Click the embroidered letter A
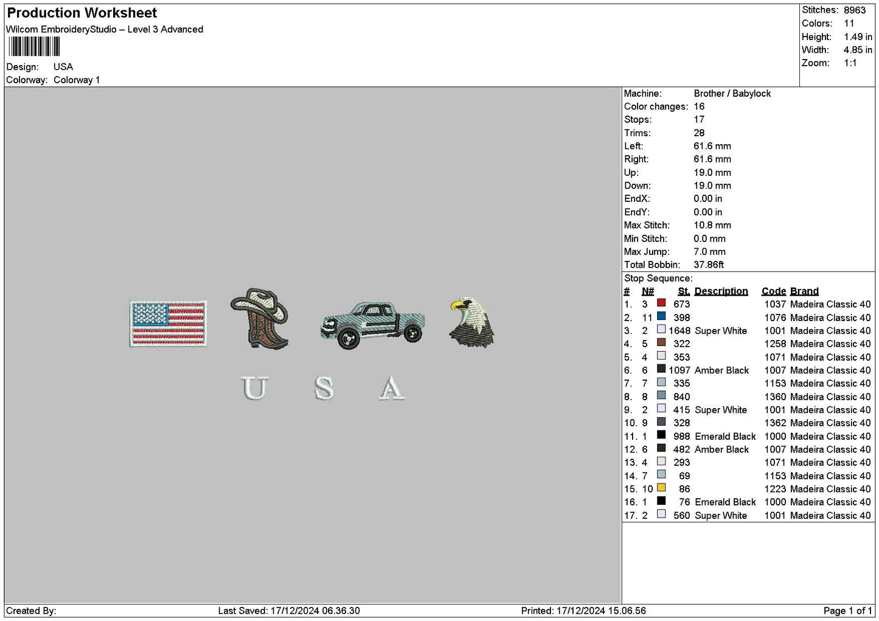Image resolution: width=879 pixels, height=621 pixels. (x=391, y=388)
